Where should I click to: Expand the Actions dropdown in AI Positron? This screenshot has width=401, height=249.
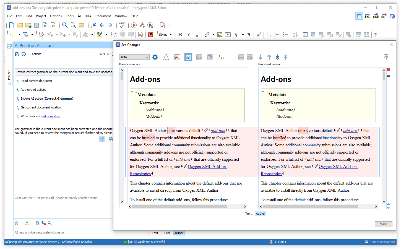(x=38, y=54)
